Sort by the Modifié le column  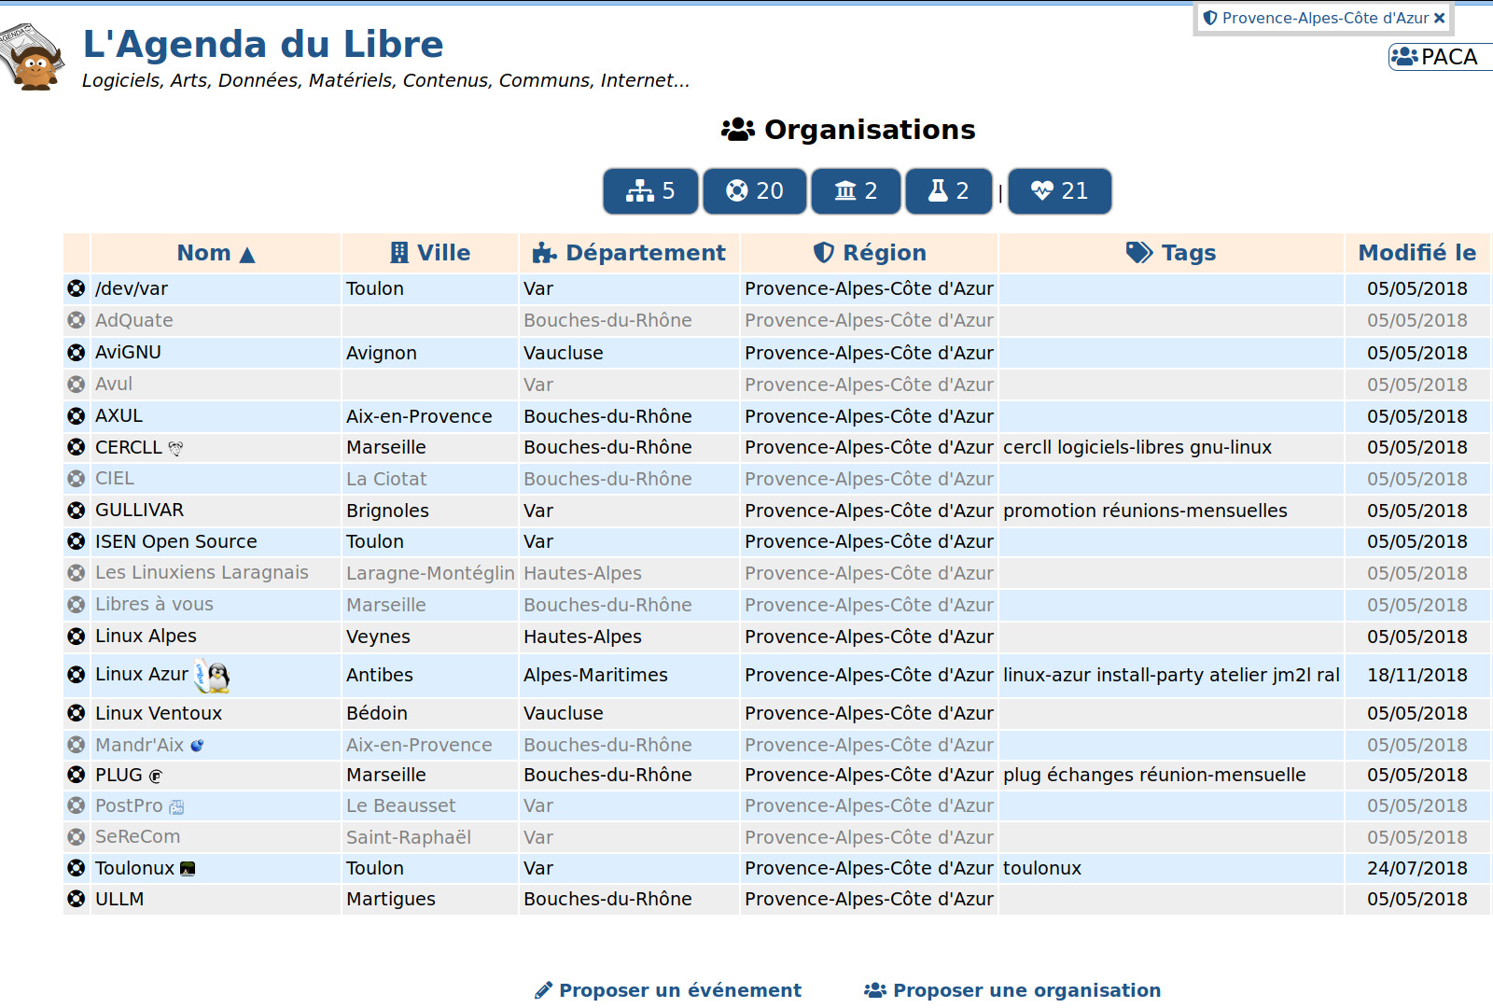(x=1416, y=253)
